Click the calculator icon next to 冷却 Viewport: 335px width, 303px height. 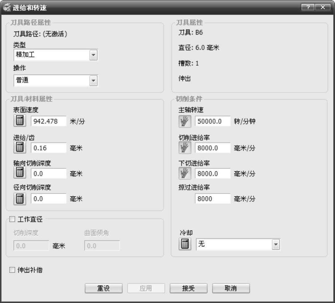click(x=185, y=244)
